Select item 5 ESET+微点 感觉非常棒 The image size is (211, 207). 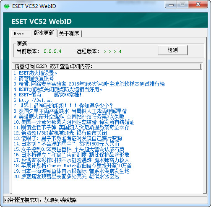[47, 95]
